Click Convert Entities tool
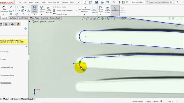Image resolution: width=184 pixels, height=103 pixels. (42, 9)
